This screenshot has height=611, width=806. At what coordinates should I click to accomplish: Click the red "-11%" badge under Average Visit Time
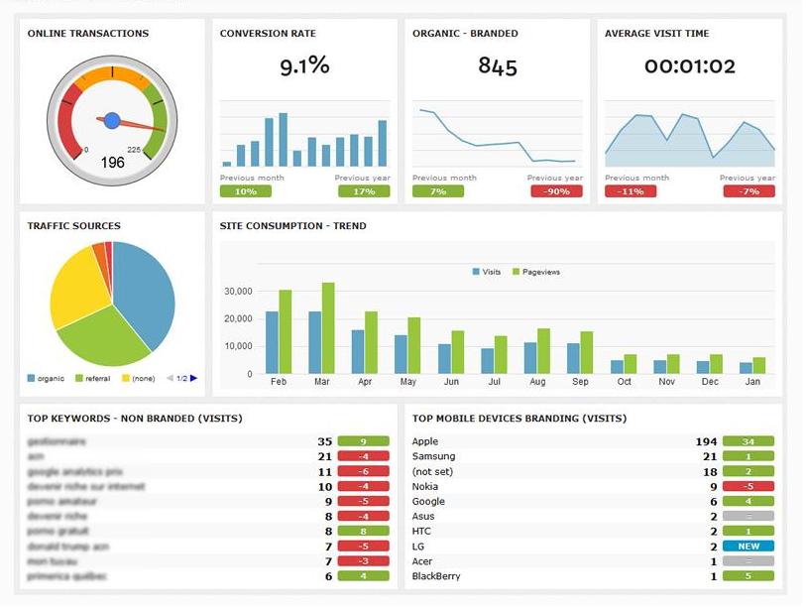coord(632,188)
